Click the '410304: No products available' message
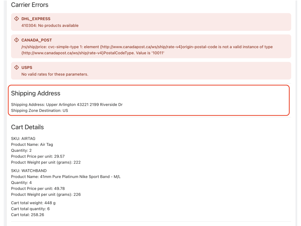The image size is (301, 226). (50, 26)
